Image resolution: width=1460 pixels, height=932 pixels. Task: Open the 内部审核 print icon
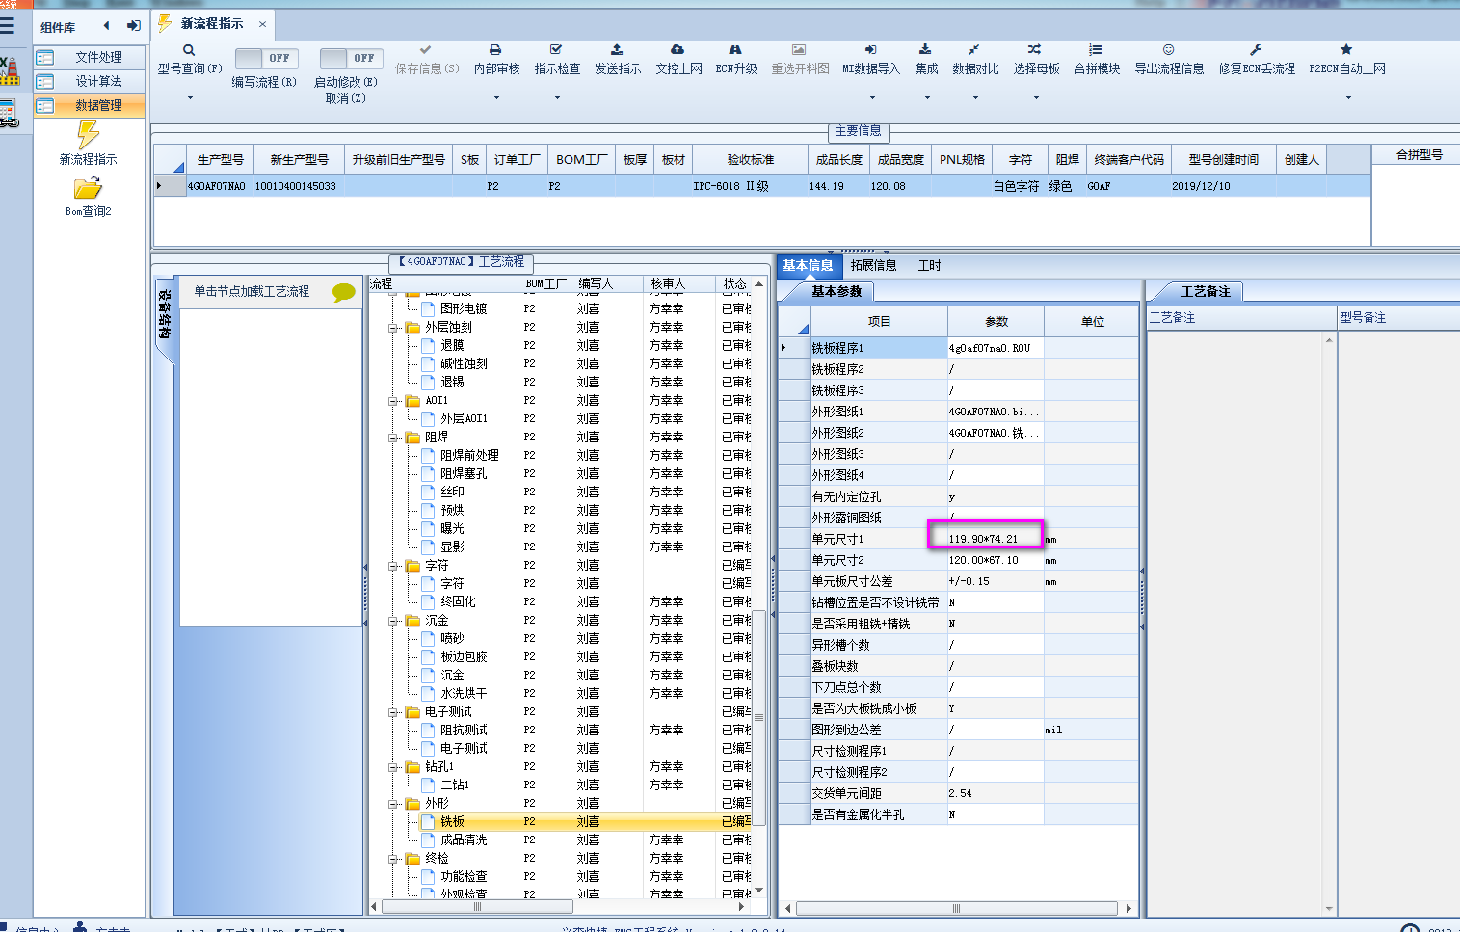click(495, 49)
